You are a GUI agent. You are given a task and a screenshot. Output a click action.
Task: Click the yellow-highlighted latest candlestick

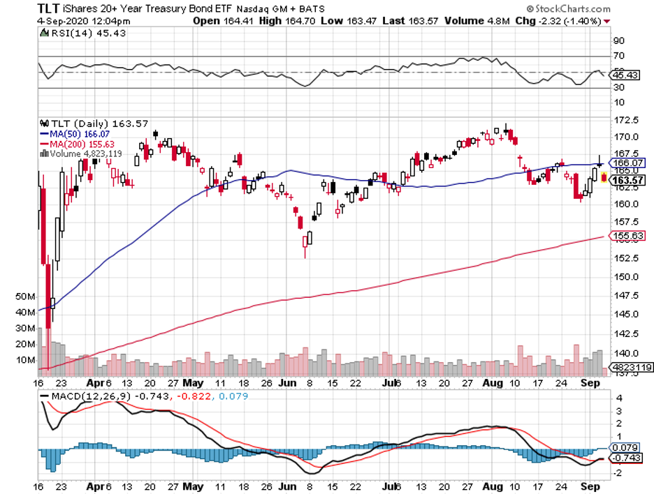click(x=604, y=177)
